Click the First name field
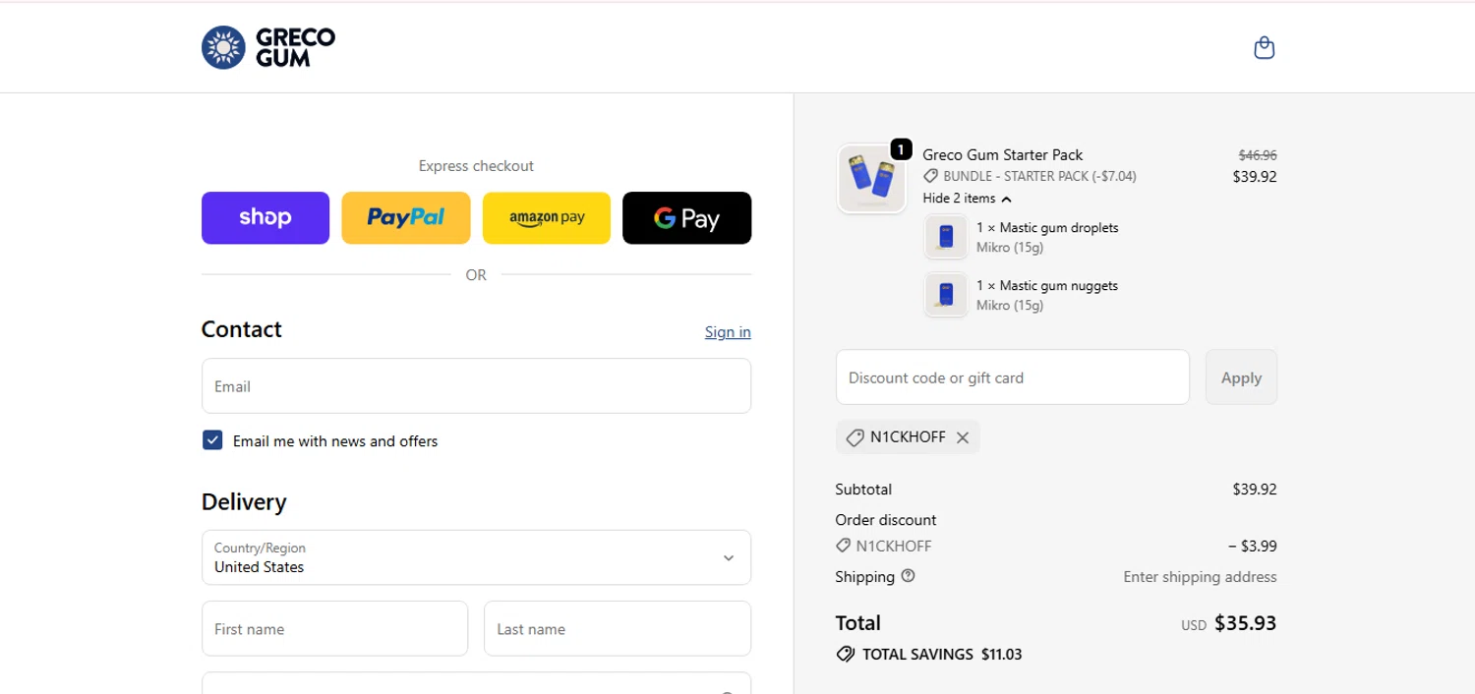Screen dimensions: 1475x694 click(334, 629)
